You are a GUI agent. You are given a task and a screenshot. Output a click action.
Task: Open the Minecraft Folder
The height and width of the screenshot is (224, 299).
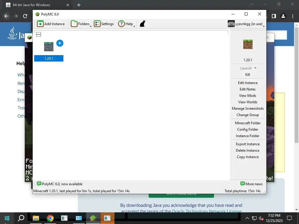(248, 123)
